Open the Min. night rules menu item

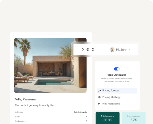[x=117, y=104]
